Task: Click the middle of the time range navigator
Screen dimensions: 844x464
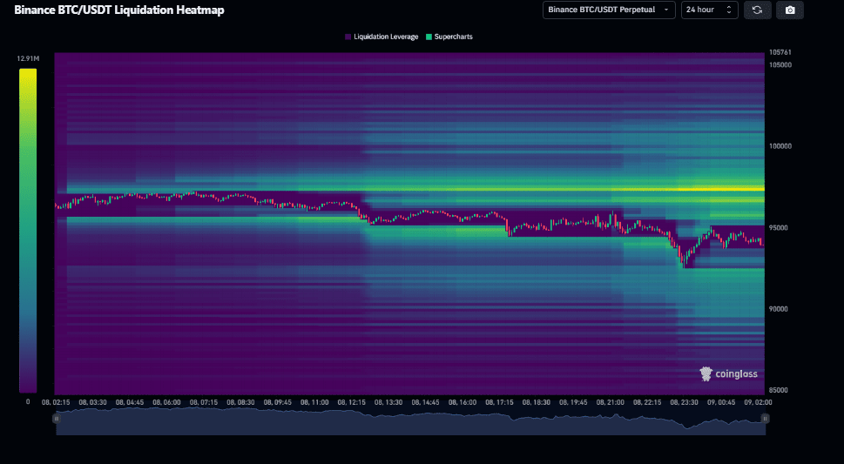Action: [x=410, y=421]
